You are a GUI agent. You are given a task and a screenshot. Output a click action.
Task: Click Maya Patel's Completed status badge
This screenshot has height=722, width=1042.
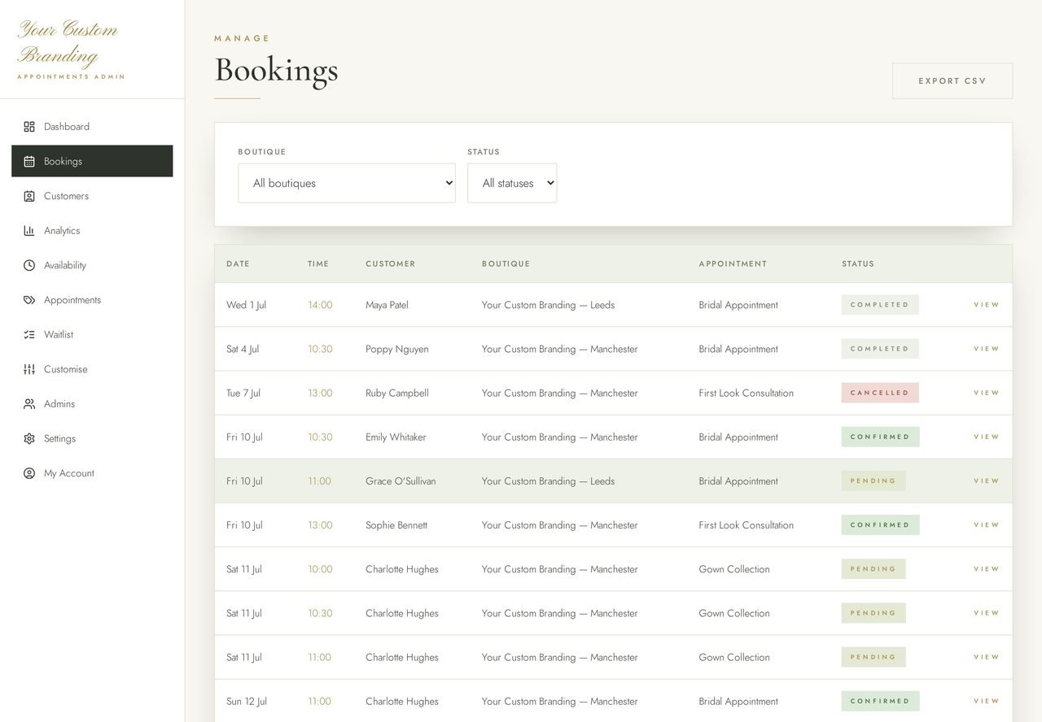tap(880, 305)
